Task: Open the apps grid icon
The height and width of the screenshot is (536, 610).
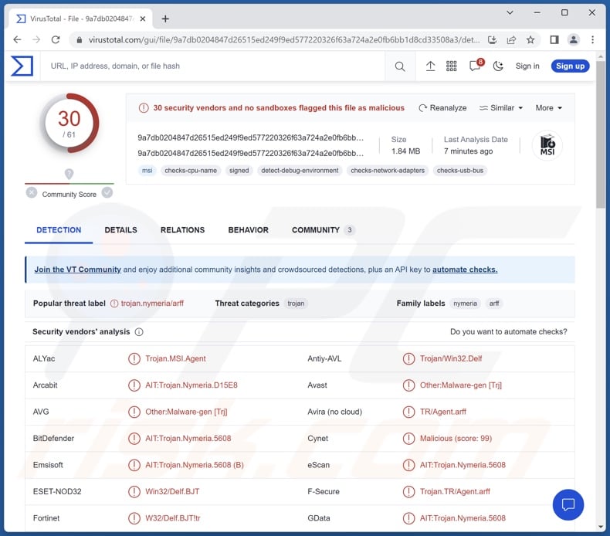Action: click(x=451, y=66)
